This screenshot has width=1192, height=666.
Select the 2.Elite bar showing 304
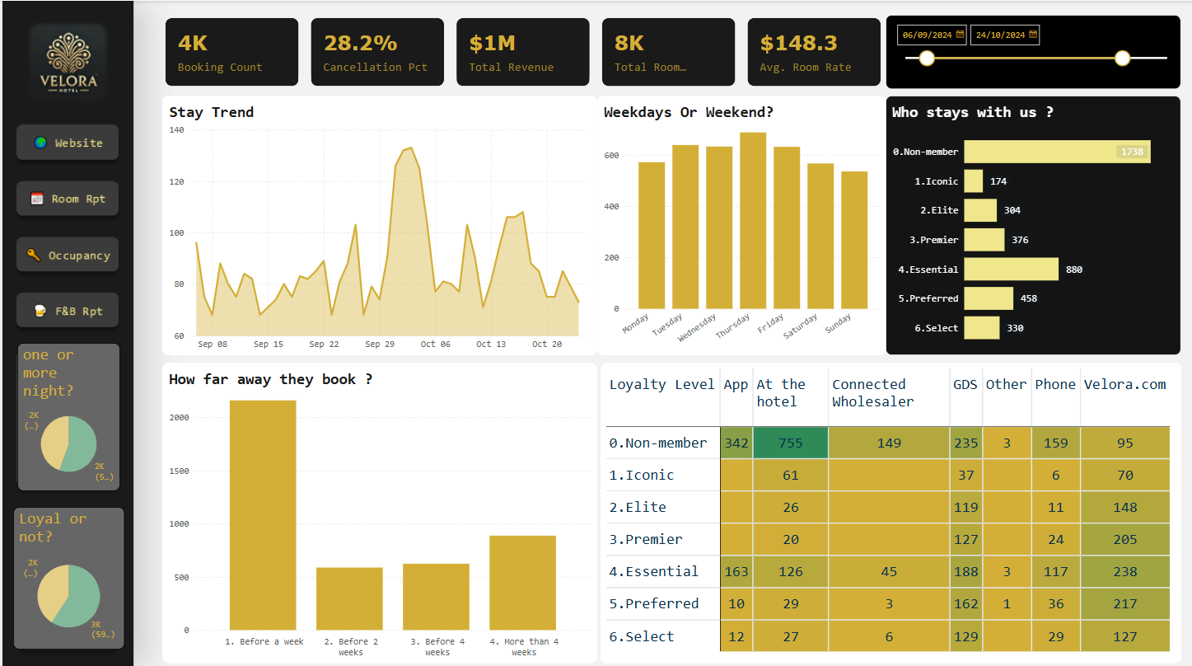[x=980, y=210]
